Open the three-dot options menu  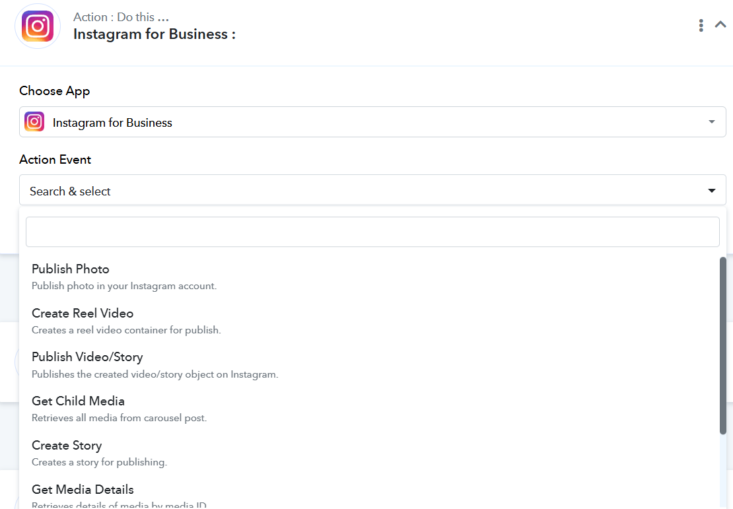(701, 26)
